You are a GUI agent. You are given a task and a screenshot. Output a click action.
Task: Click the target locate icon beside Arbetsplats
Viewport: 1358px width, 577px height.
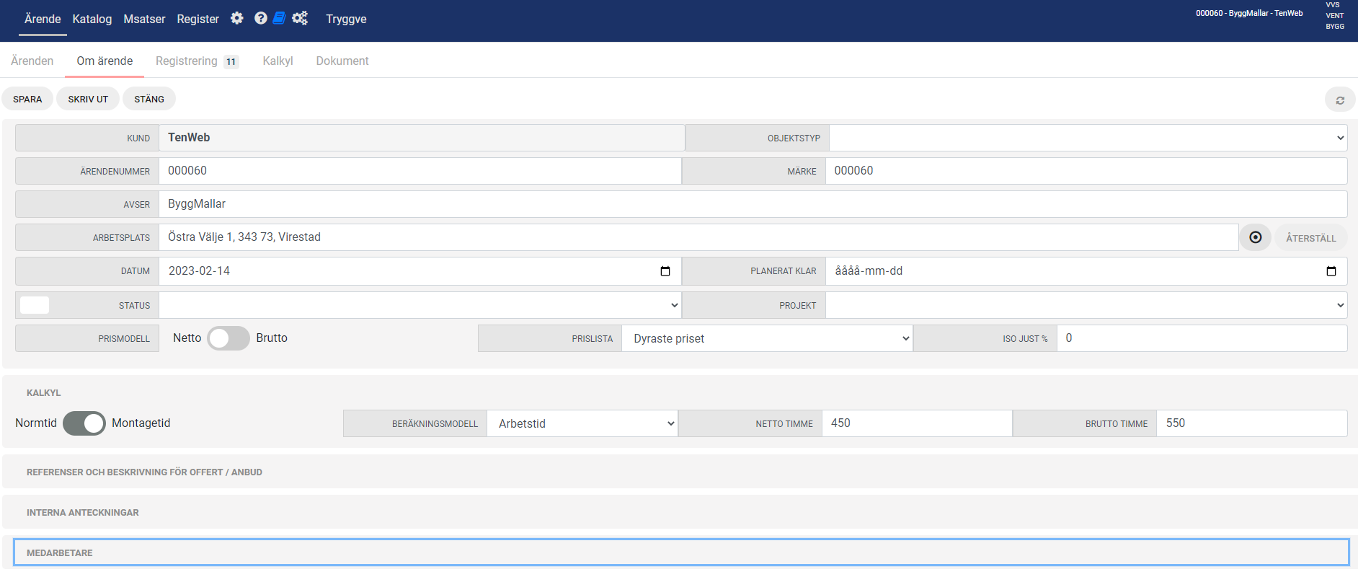(1255, 237)
